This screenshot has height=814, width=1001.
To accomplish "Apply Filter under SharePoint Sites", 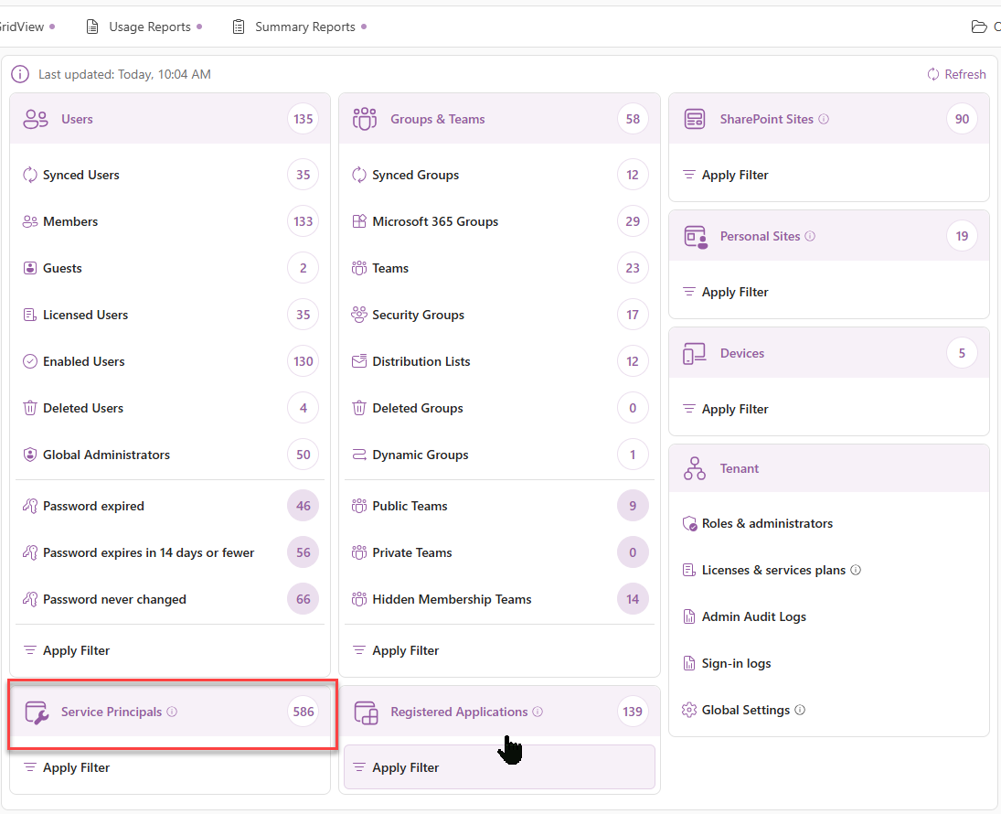I will (x=734, y=175).
